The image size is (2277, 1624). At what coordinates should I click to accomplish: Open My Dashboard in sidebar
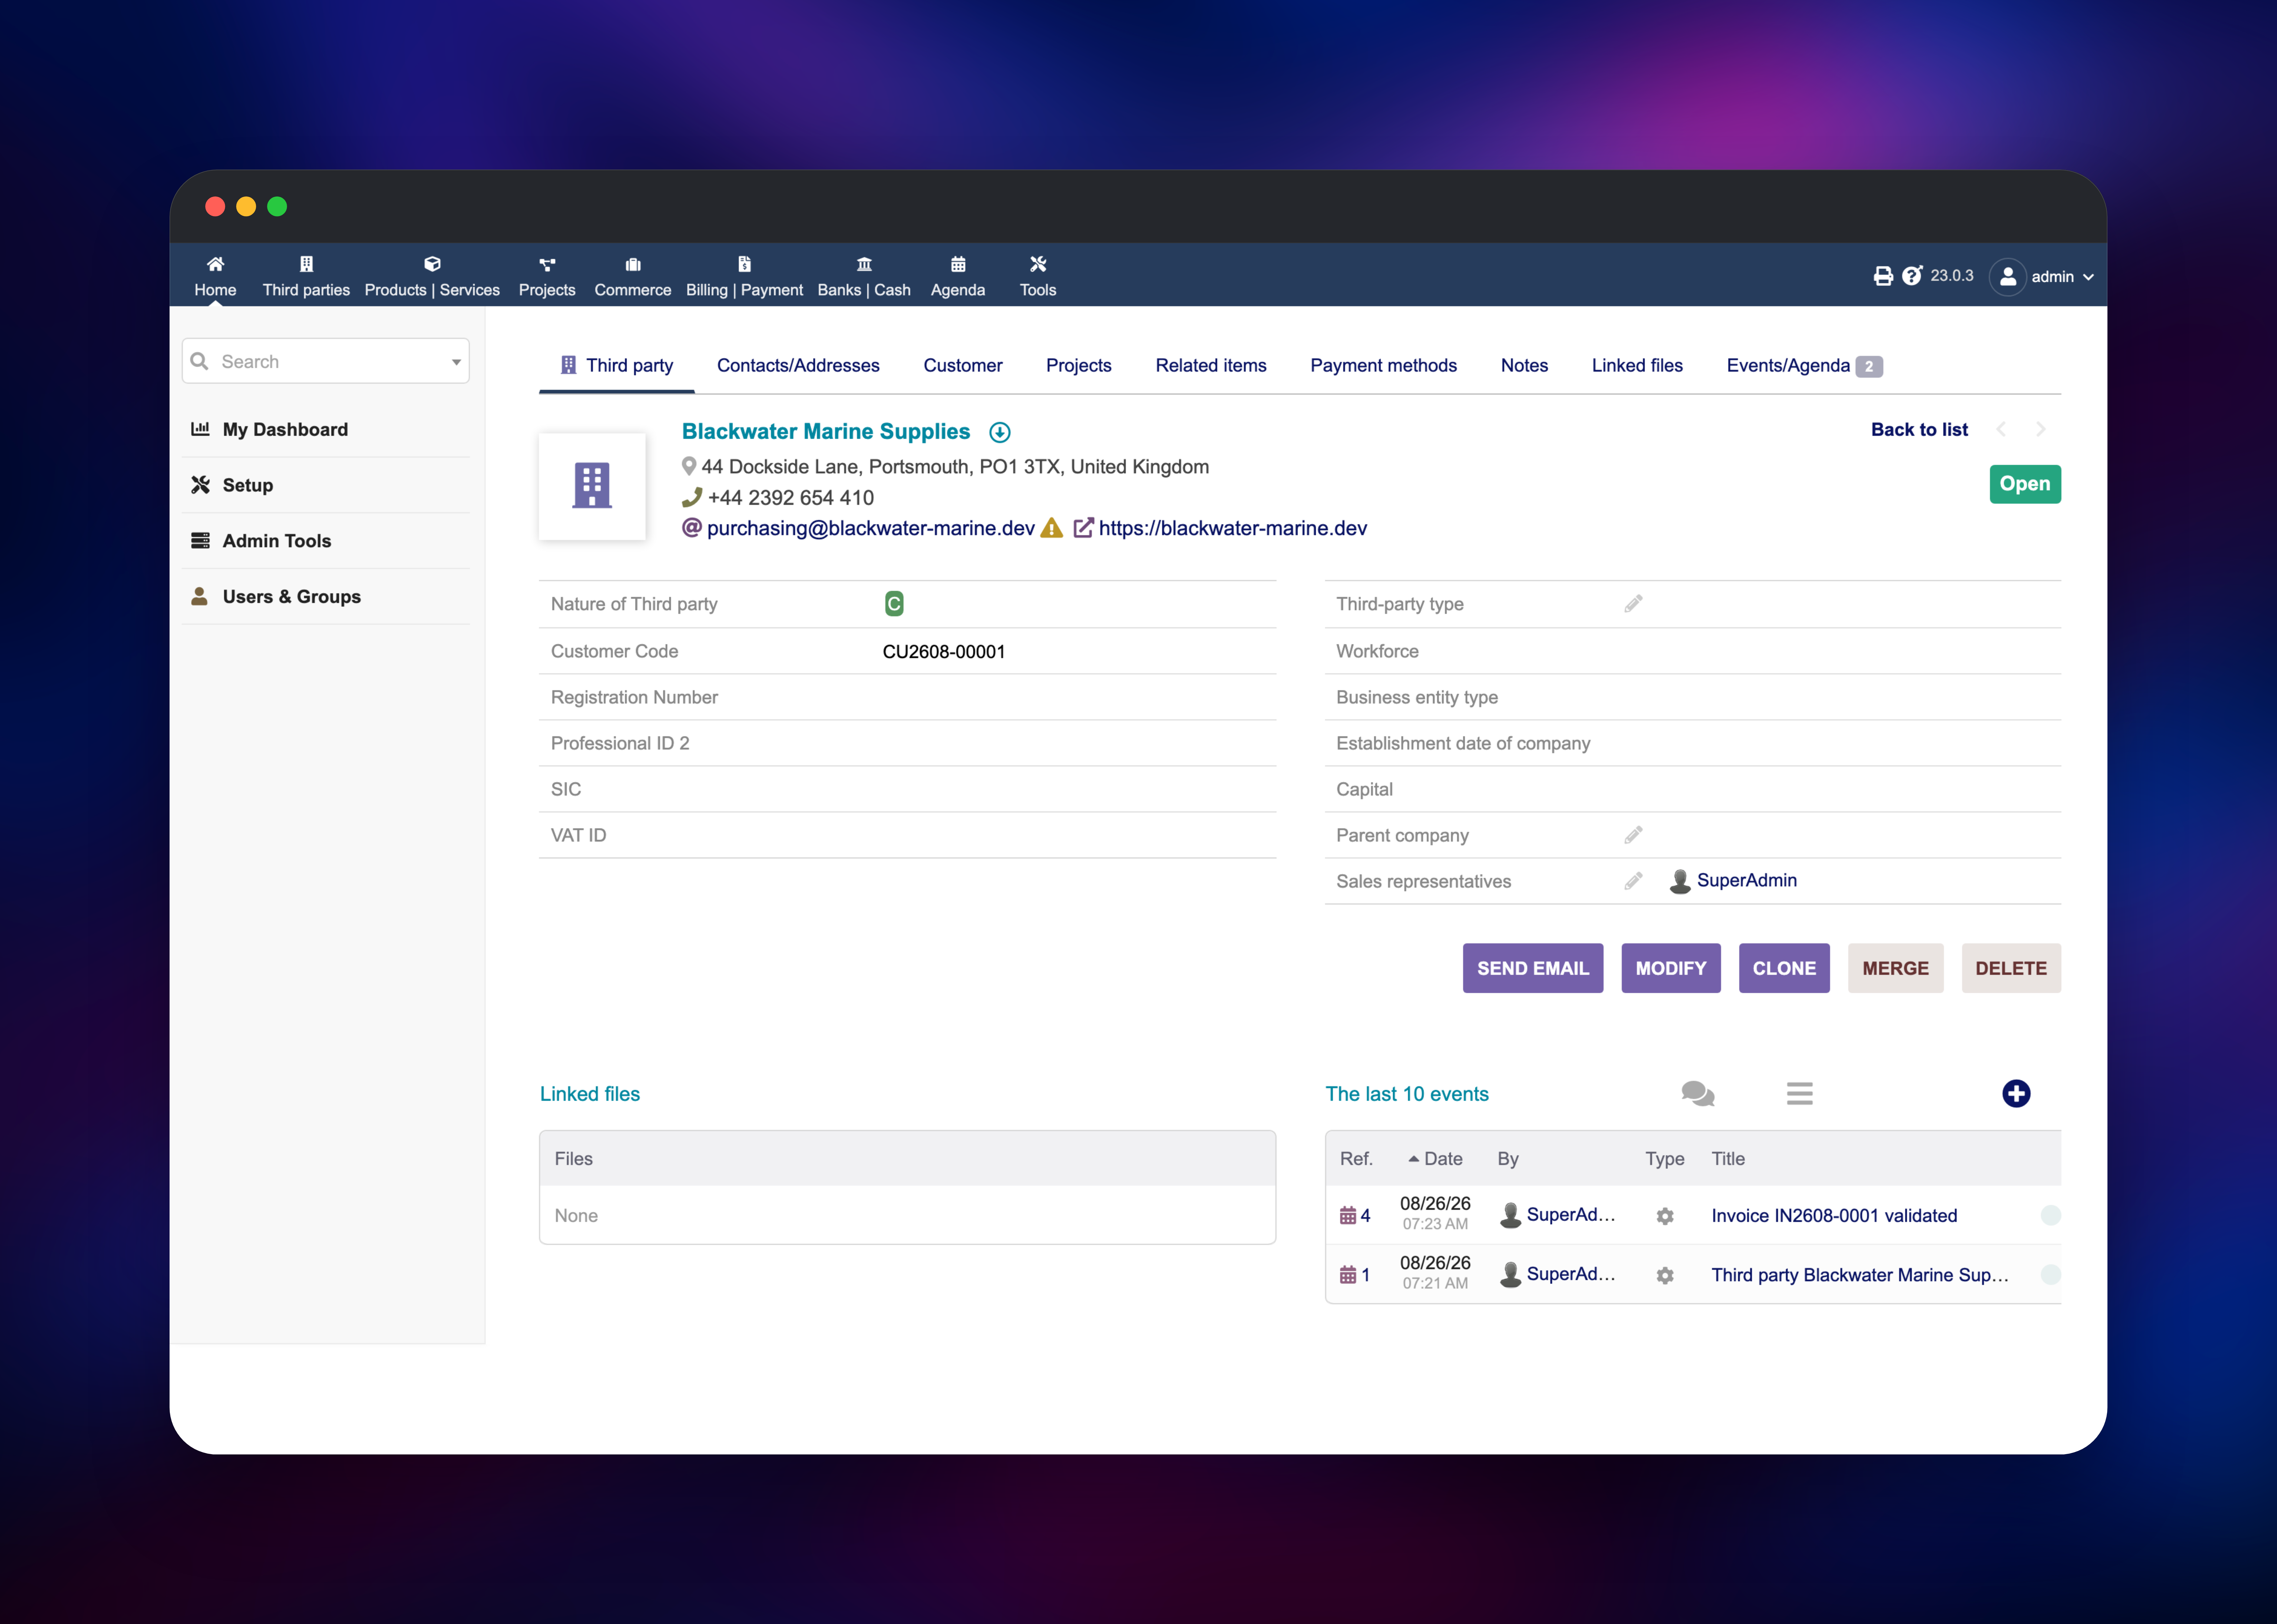click(x=285, y=430)
